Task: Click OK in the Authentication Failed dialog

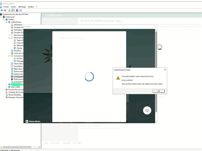Action: pyautogui.click(x=158, y=91)
